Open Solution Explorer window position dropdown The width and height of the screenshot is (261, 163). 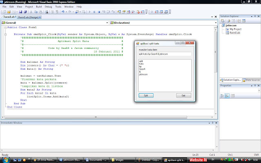(252, 16)
